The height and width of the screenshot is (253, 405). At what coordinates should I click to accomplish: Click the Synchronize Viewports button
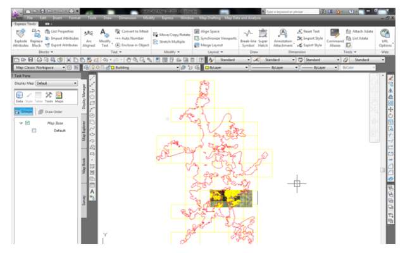click(215, 38)
